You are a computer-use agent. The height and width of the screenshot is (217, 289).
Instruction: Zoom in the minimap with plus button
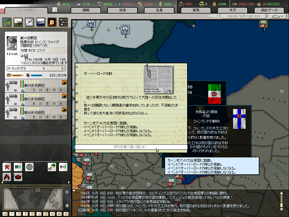click(x=67, y=192)
